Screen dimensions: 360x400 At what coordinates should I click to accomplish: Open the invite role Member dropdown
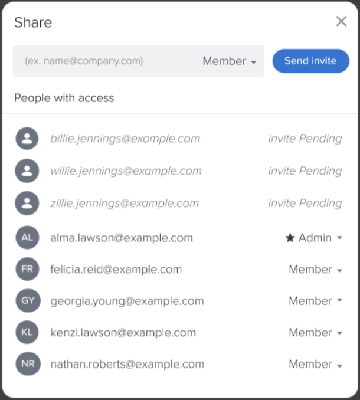click(230, 61)
